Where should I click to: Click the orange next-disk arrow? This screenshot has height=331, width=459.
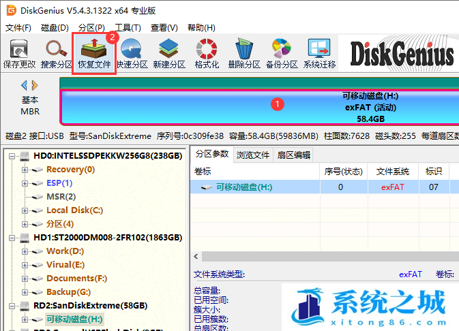(35, 85)
